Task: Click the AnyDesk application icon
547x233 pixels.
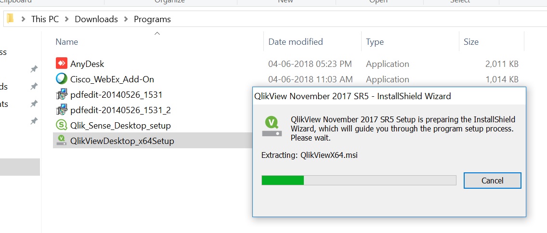Action: pos(62,64)
